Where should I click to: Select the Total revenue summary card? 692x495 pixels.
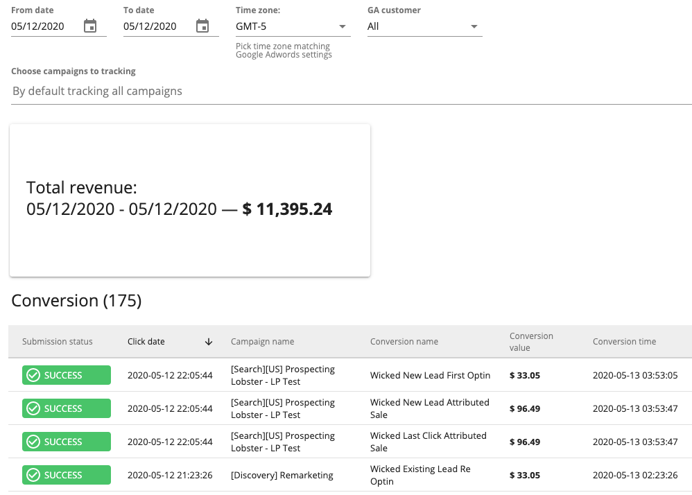tap(189, 200)
